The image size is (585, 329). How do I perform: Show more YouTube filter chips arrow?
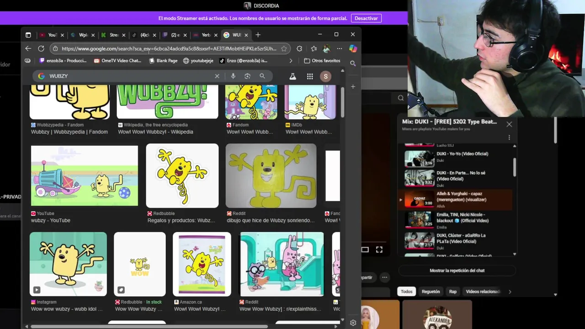(x=510, y=292)
